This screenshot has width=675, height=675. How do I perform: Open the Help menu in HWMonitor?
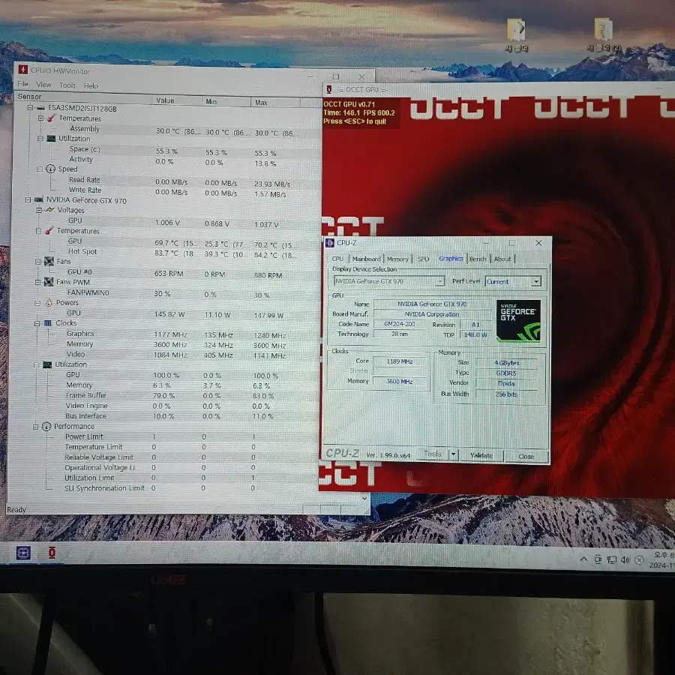pyautogui.click(x=91, y=85)
